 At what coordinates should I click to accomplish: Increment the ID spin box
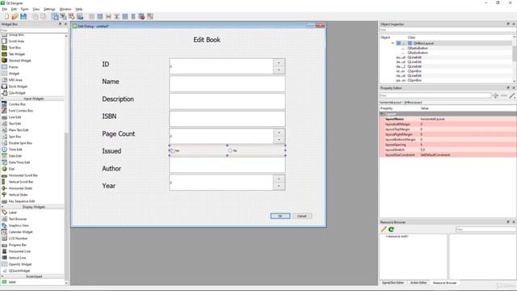pos(279,62)
